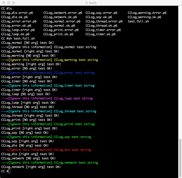182x178 pixels.
Task: Click the 'CC #sh test.full.sh' command line
Action: [x=18, y=39]
